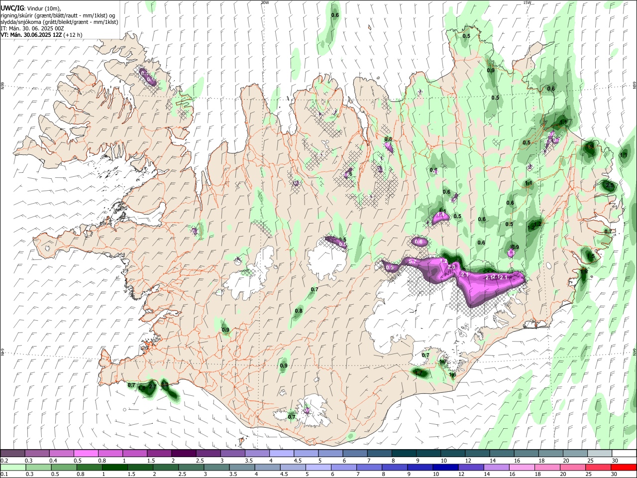
Task: Choose the darkest purple snow swatch labeled 2
Action: (183, 454)
